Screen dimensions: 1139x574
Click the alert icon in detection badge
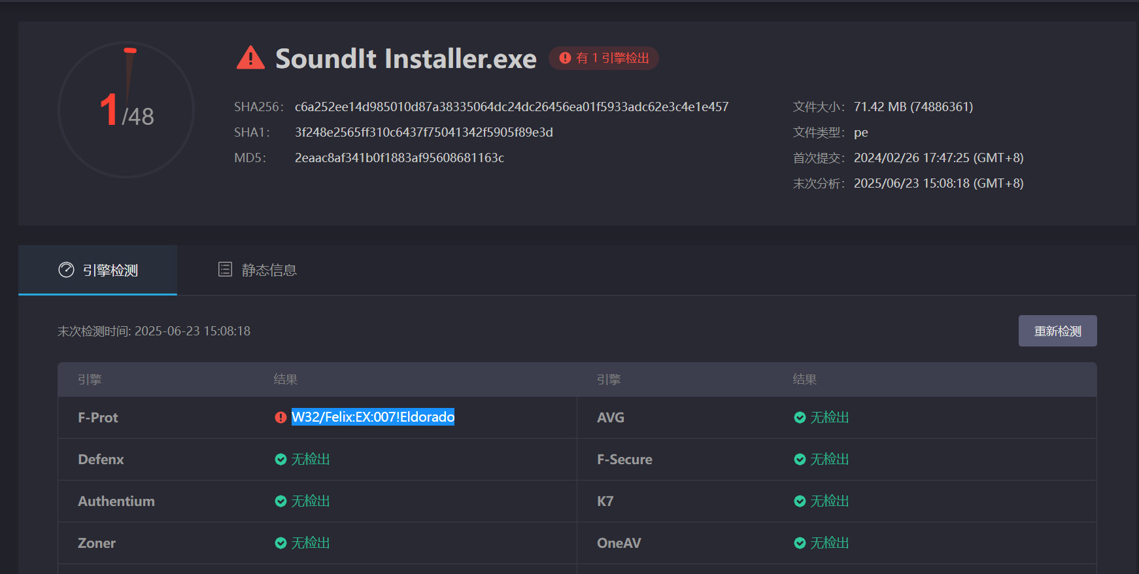566,58
